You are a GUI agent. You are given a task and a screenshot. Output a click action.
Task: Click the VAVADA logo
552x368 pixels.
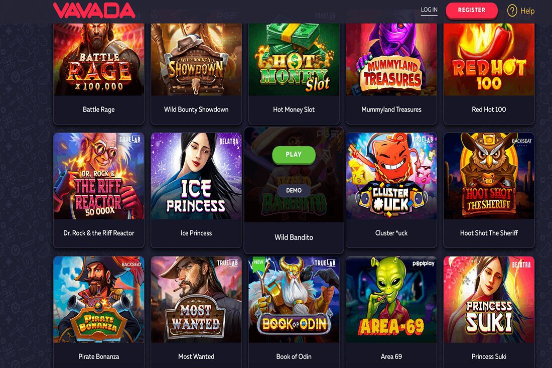(x=94, y=10)
